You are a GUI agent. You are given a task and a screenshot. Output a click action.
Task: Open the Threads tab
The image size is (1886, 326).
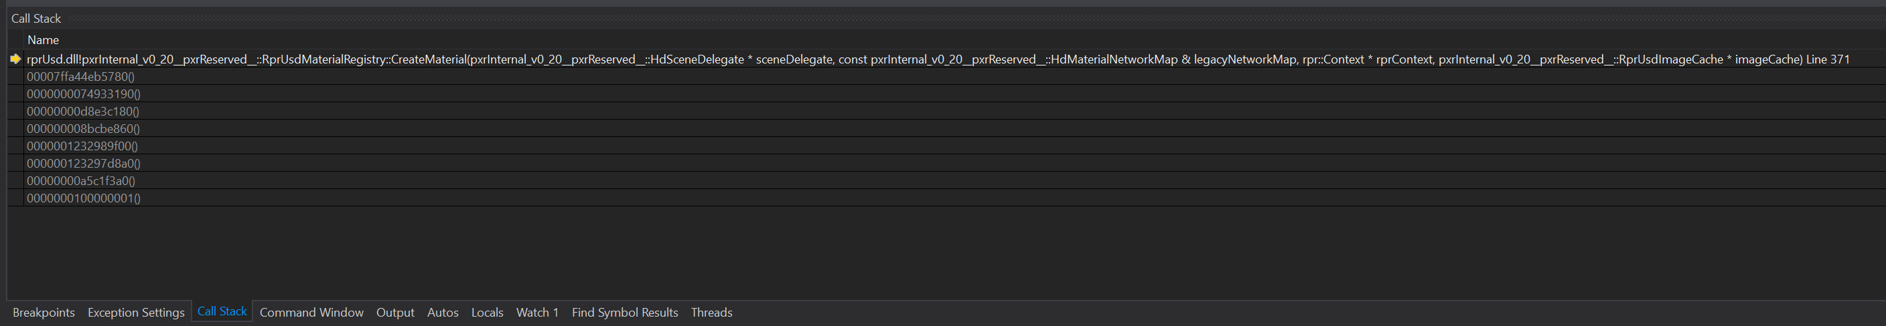712,313
